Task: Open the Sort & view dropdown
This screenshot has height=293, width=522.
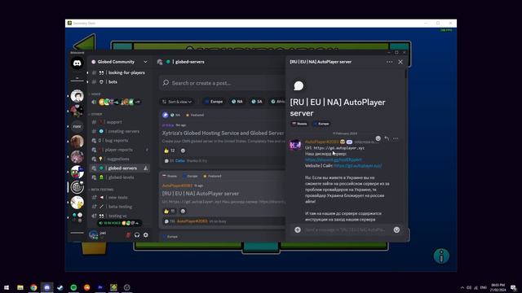Action: 177,102
